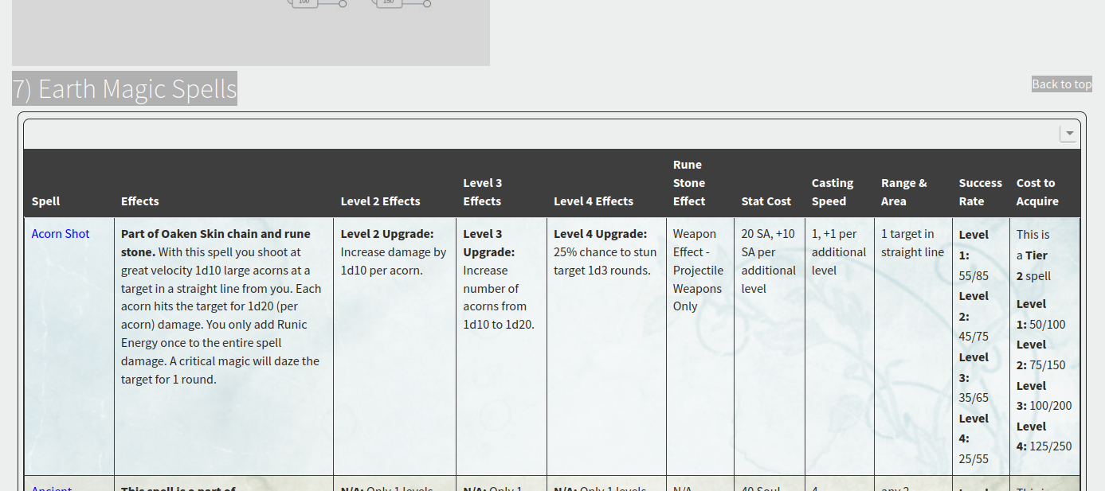
Task: Click the Rune Stone Effect column header
Action: tap(689, 183)
